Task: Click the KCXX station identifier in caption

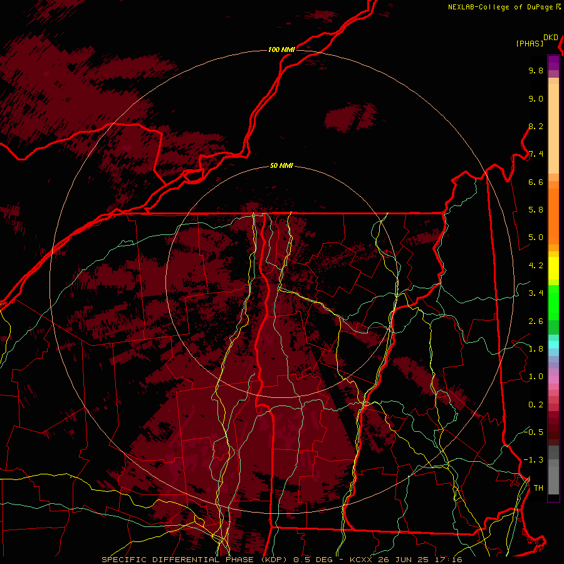Action: (361, 560)
